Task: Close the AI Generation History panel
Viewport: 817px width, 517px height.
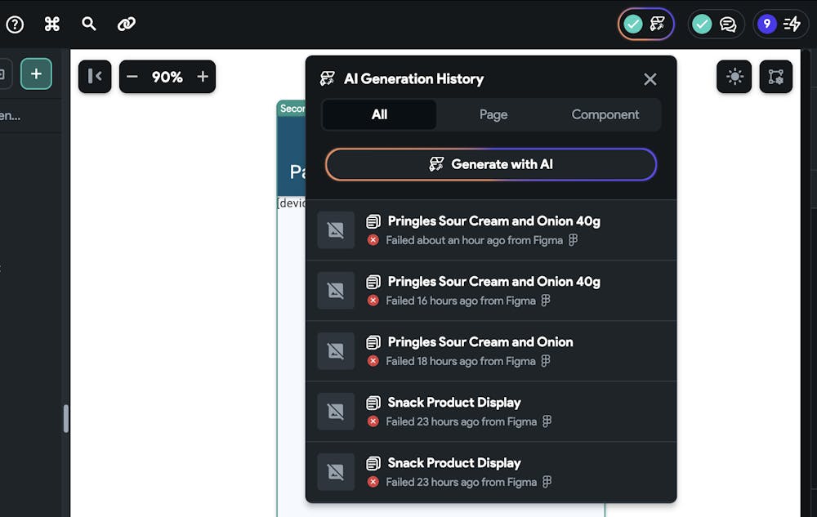Action: point(650,79)
